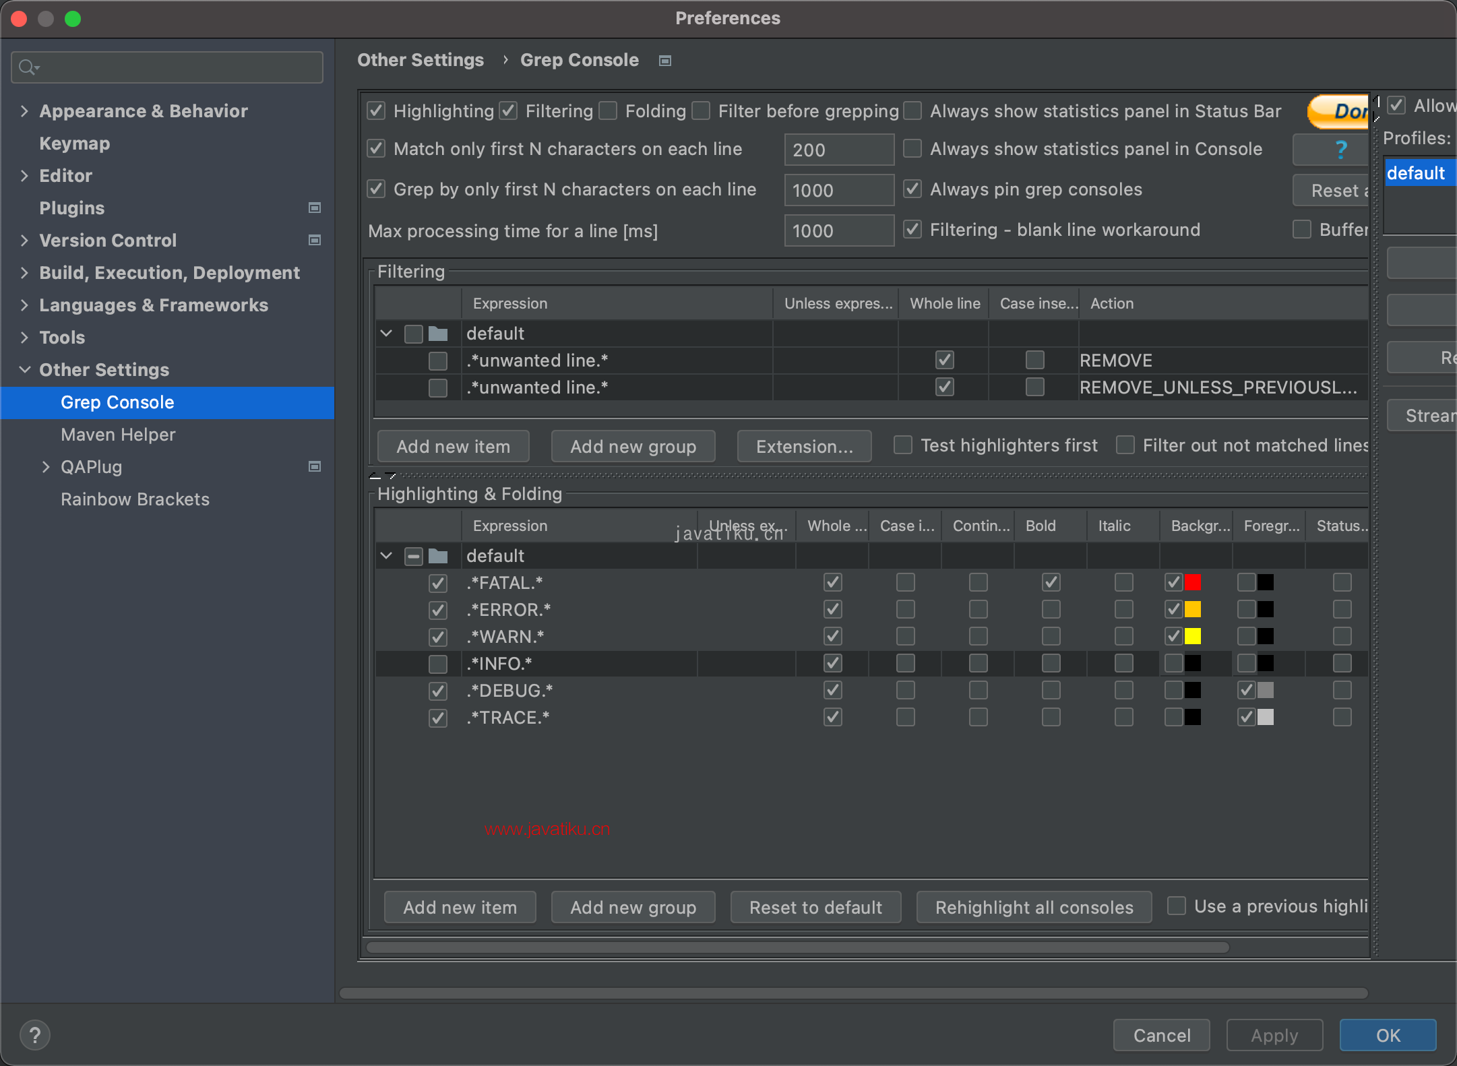Screen dimensions: 1457x1066
Task: Click the red background swatch for .*FATAL.*
Action: click(1193, 582)
